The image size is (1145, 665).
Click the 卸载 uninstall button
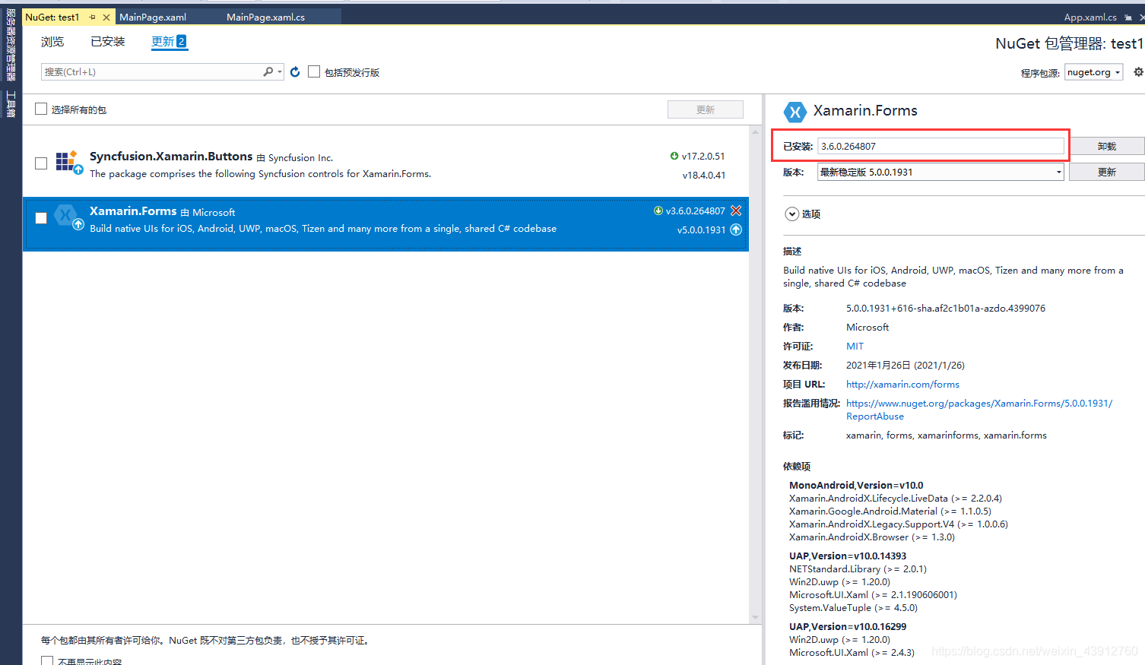coord(1106,145)
